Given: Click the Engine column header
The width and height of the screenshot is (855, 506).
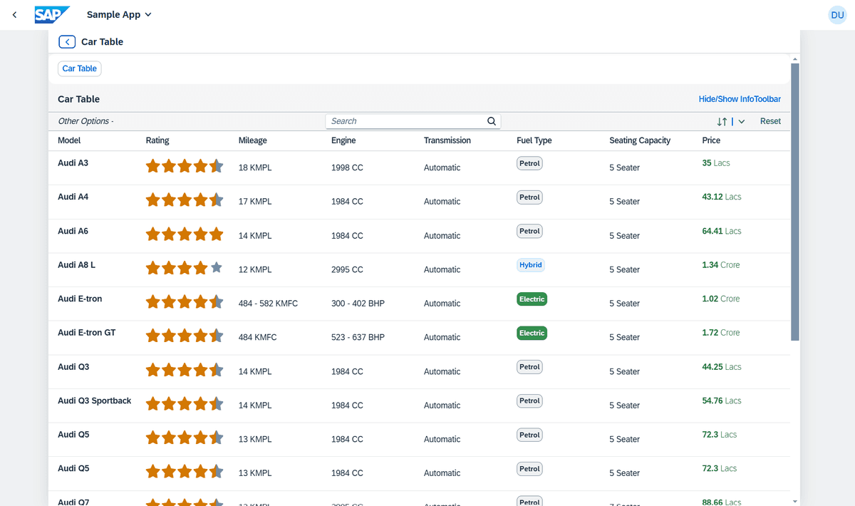Looking at the screenshot, I should click(x=343, y=140).
